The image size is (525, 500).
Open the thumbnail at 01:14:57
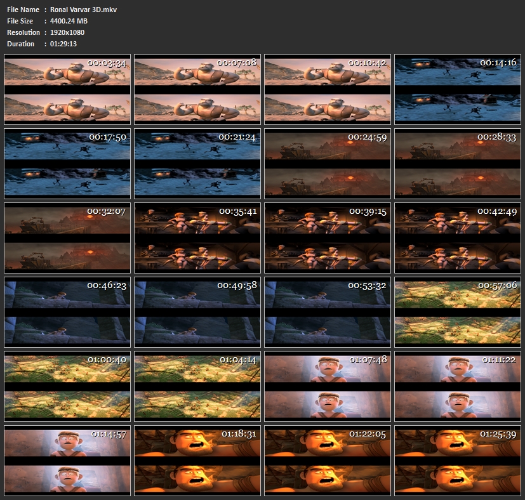click(x=67, y=461)
